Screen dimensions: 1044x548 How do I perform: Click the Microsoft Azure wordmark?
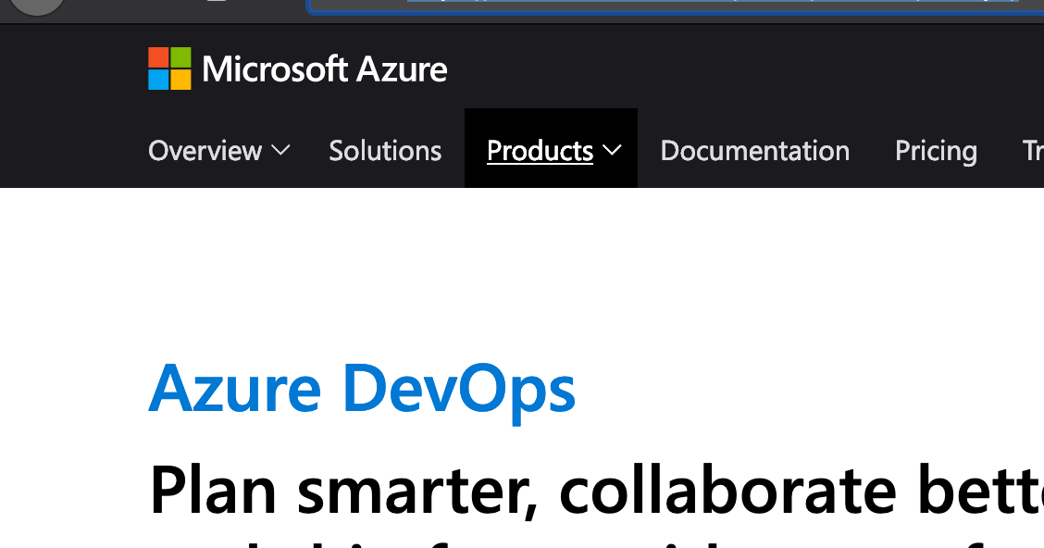pos(326,68)
